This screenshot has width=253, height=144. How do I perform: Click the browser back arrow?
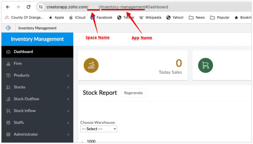[8, 7]
